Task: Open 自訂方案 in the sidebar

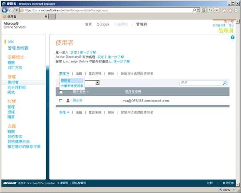Action: [x=15, y=68]
